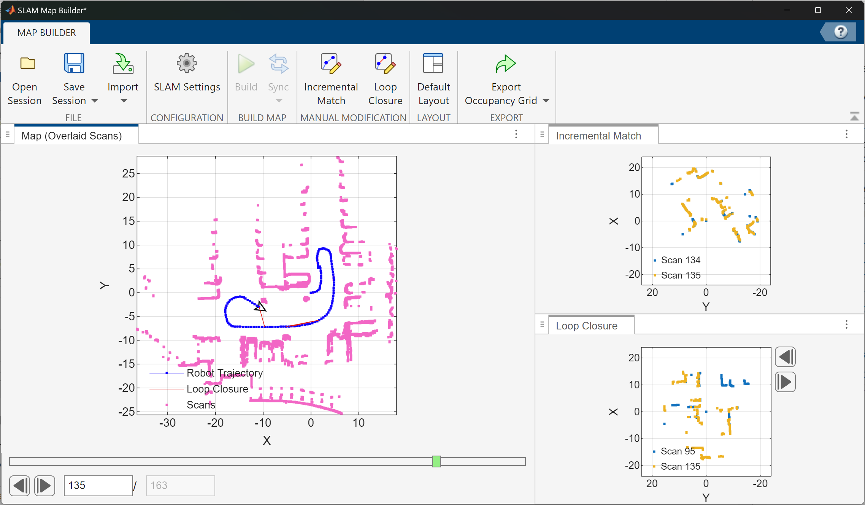Open the Import dropdown options

coord(123,101)
